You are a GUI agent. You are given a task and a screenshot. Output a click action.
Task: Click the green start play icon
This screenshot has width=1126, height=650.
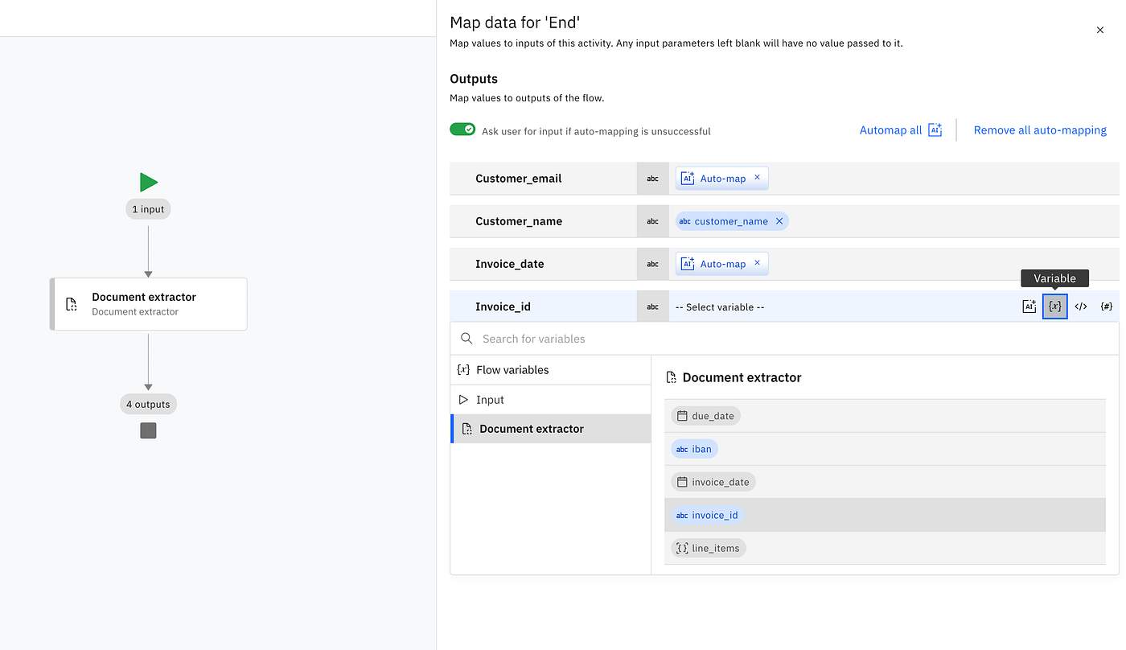pos(149,182)
